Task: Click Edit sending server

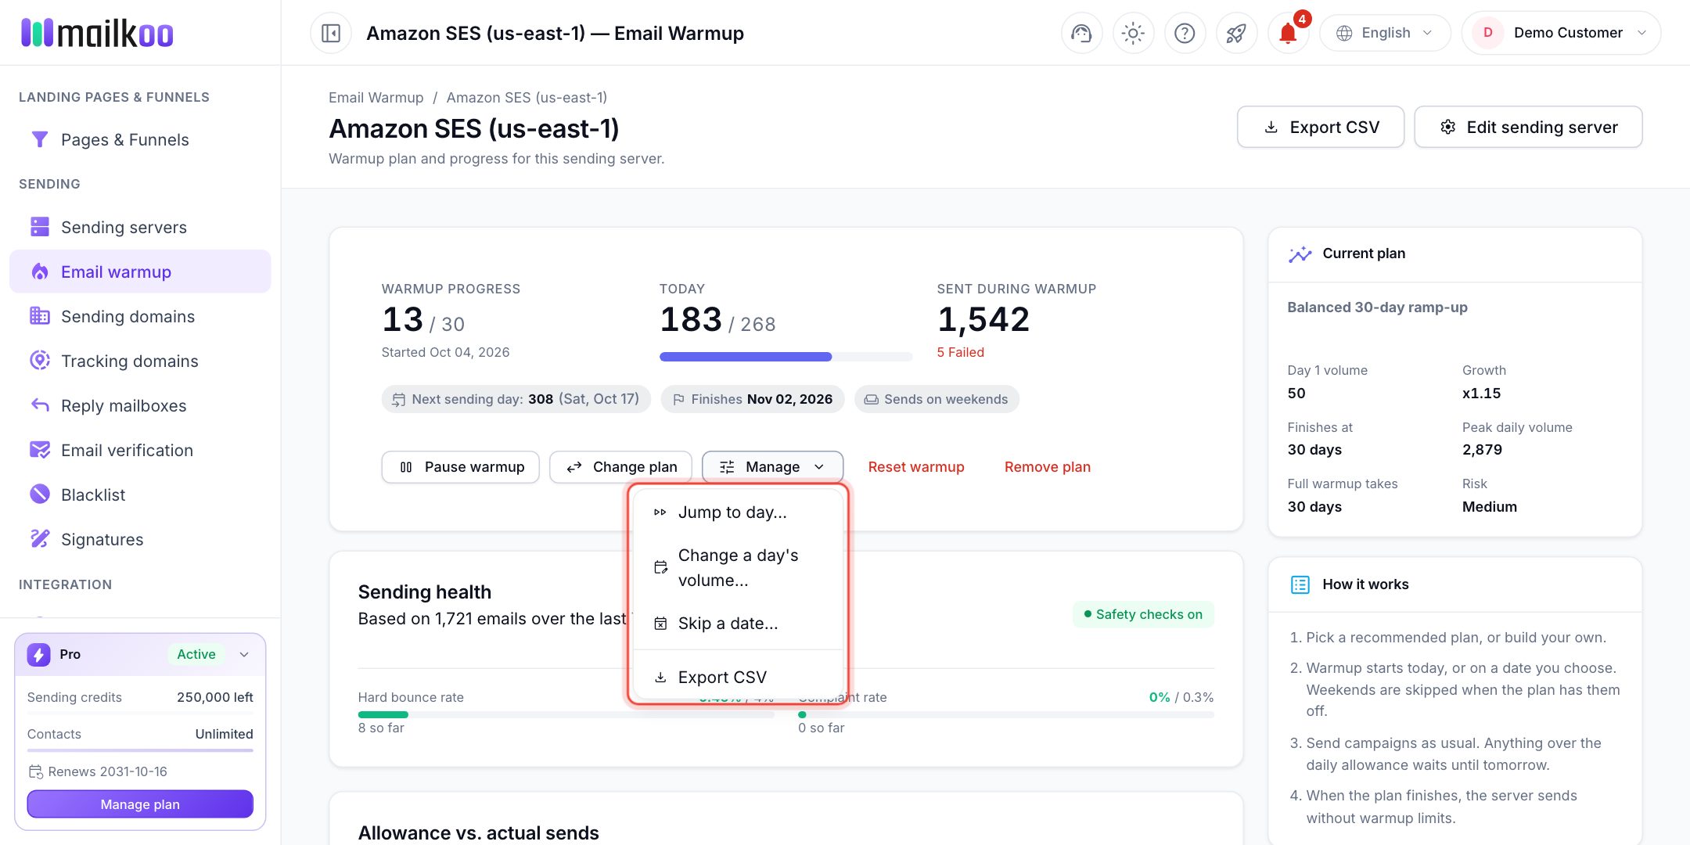Action: click(x=1528, y=127)
